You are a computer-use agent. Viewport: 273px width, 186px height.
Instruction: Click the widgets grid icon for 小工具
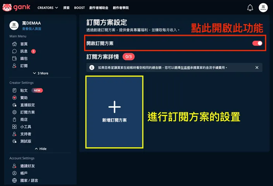(14, 127)
